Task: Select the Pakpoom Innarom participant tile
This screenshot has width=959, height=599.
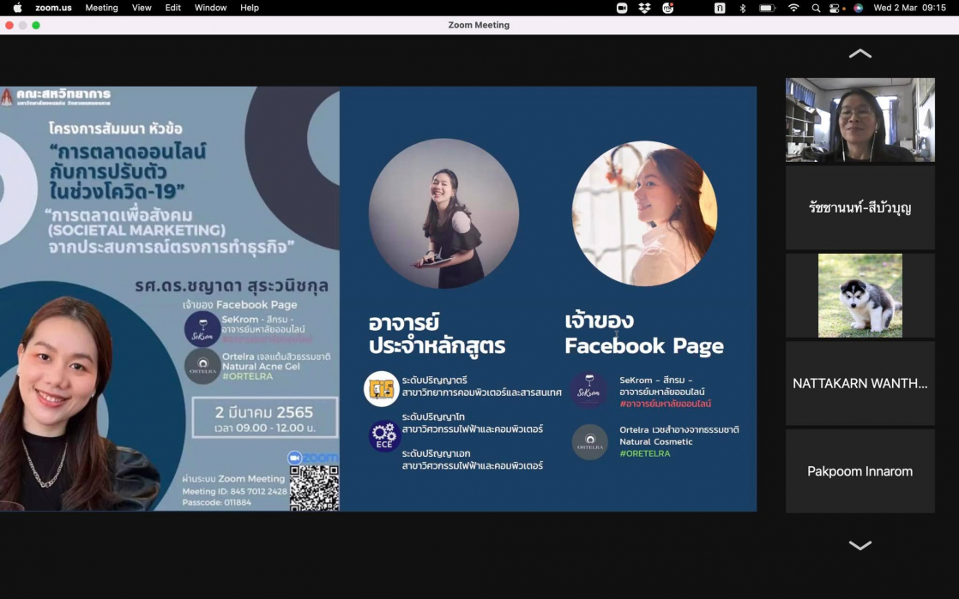Action: click(859, 471)
